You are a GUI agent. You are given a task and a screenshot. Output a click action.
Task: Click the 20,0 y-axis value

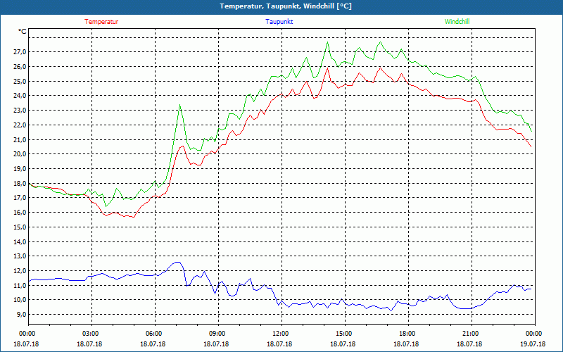20,154
